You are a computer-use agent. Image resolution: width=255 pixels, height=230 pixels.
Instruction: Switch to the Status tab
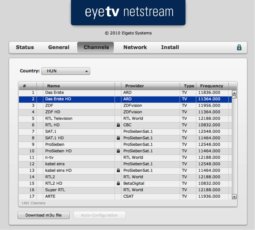(x=25, y=47)
